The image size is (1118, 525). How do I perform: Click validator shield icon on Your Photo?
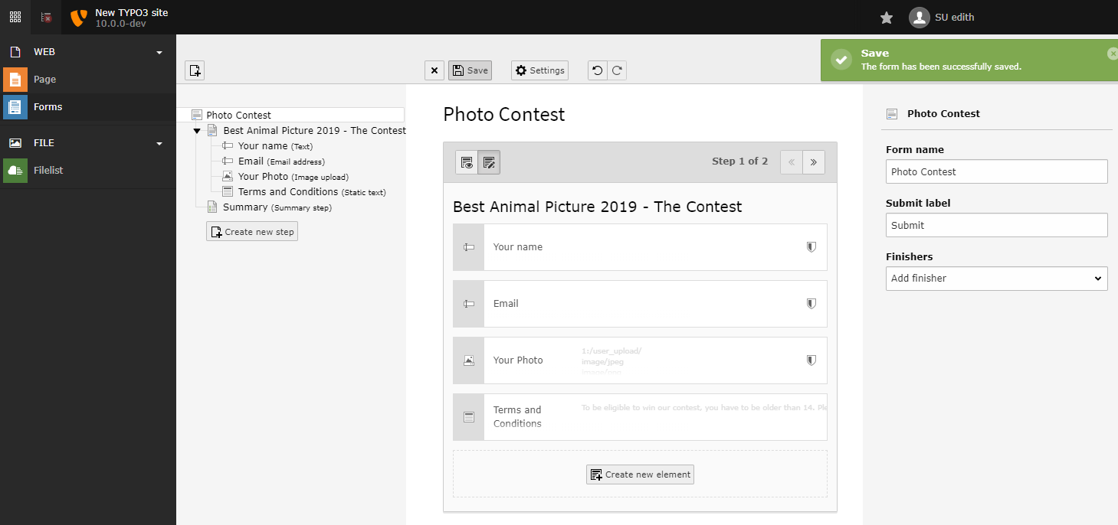[811, 360]
